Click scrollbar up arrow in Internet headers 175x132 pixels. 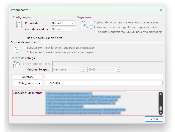(161, 94)
